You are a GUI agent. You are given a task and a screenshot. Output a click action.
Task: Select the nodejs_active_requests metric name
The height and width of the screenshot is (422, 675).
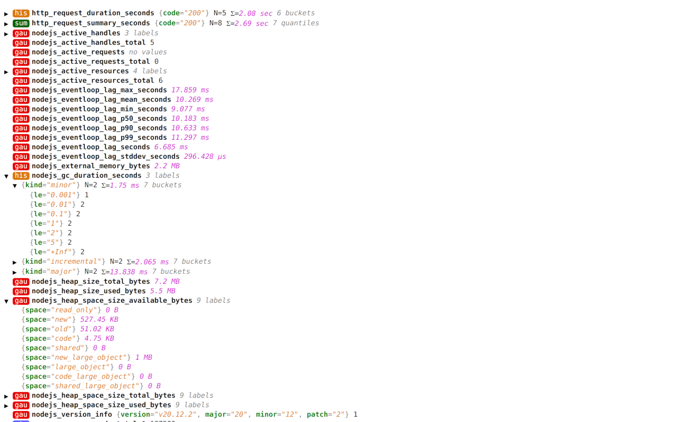click(x=78, y=52)
